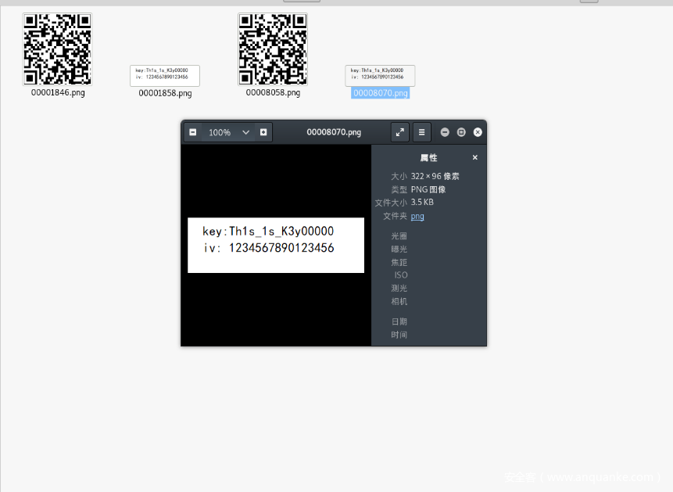Click the 00008058.png filename label

[x=273, y=92]
